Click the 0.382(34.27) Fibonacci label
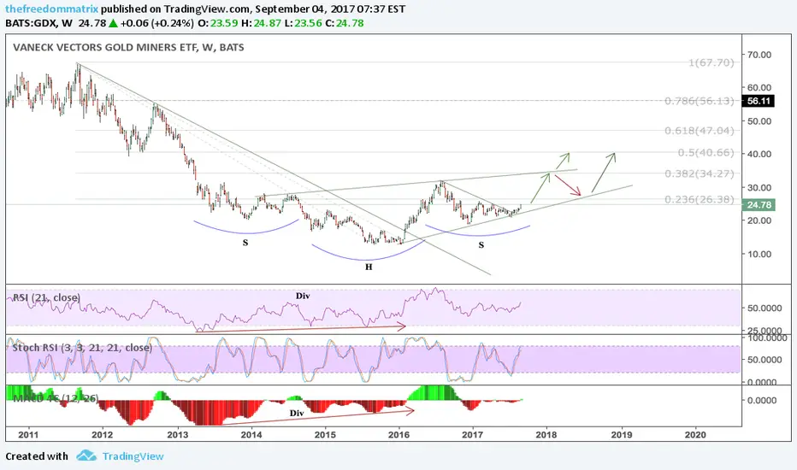Viewport: 797px width, 470px height. click(700, 173)
